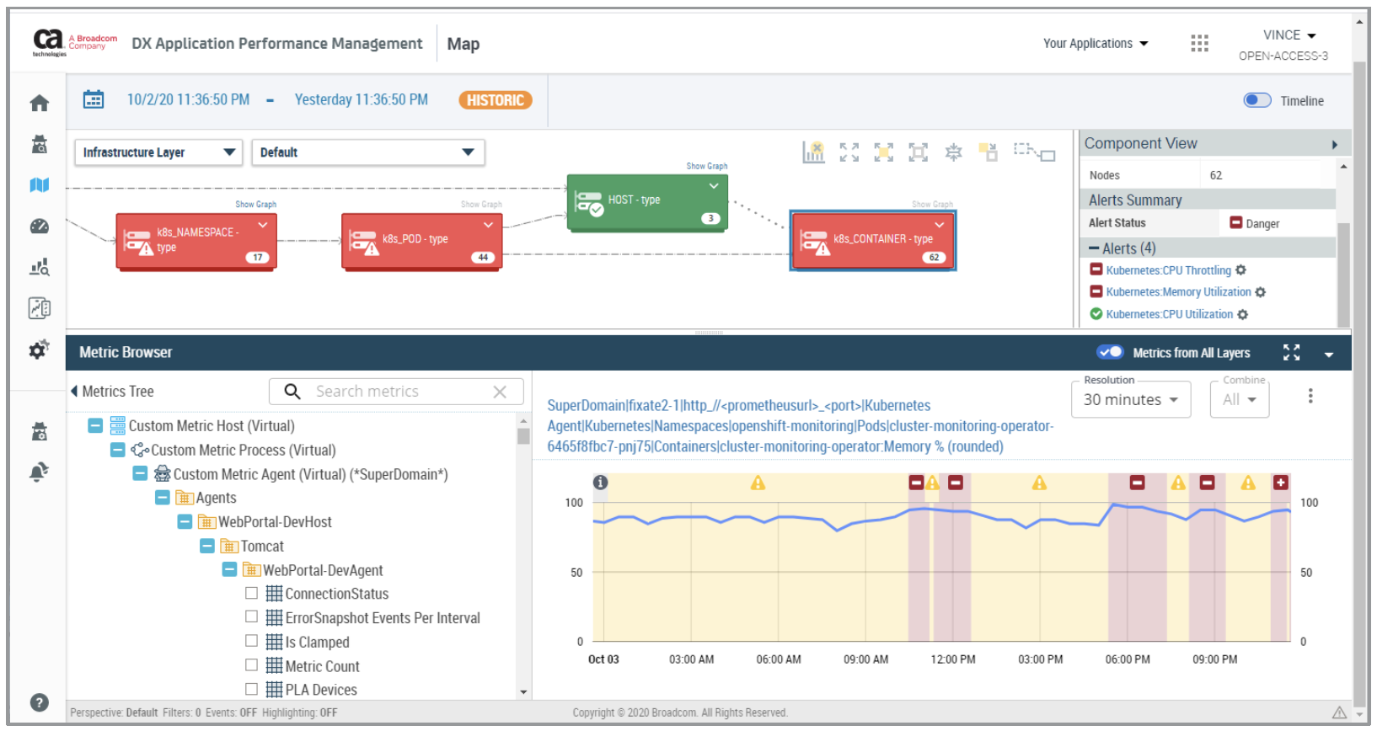
Task: Check the Is Clamped metric checkbox
Action: pyautogui.click(x=251, y=641)
